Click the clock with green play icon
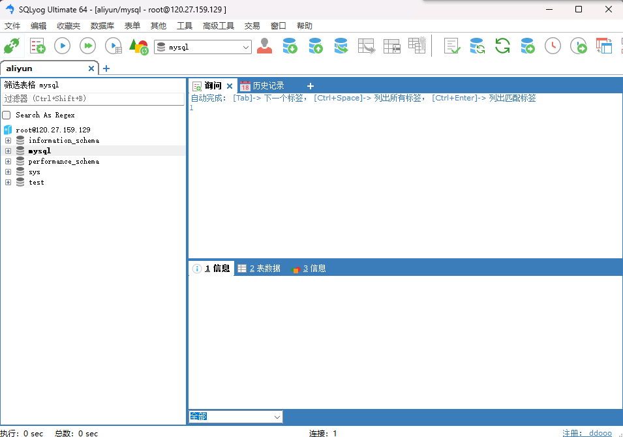623x437 pixels. 578,46
